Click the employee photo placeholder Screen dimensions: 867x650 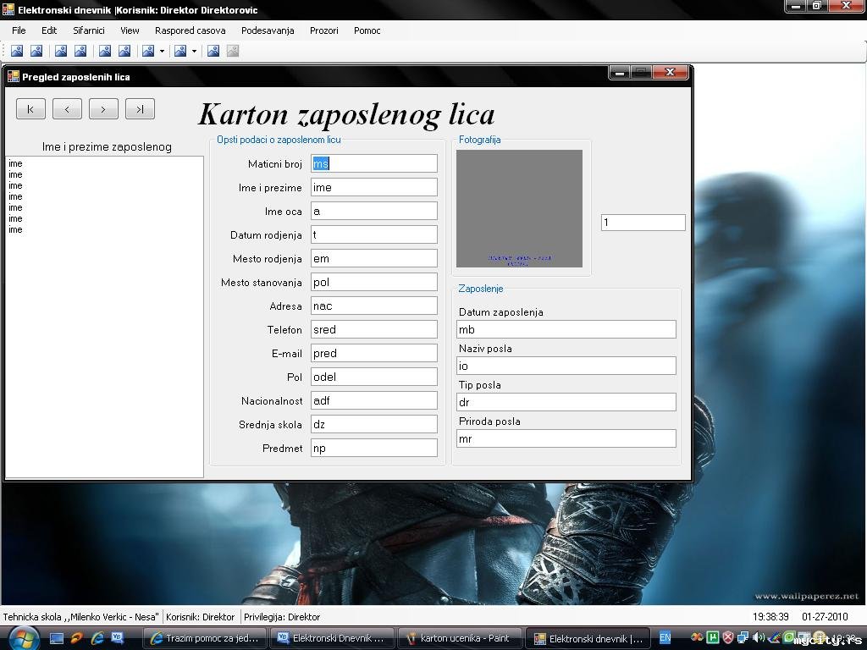tap(519, 208)
